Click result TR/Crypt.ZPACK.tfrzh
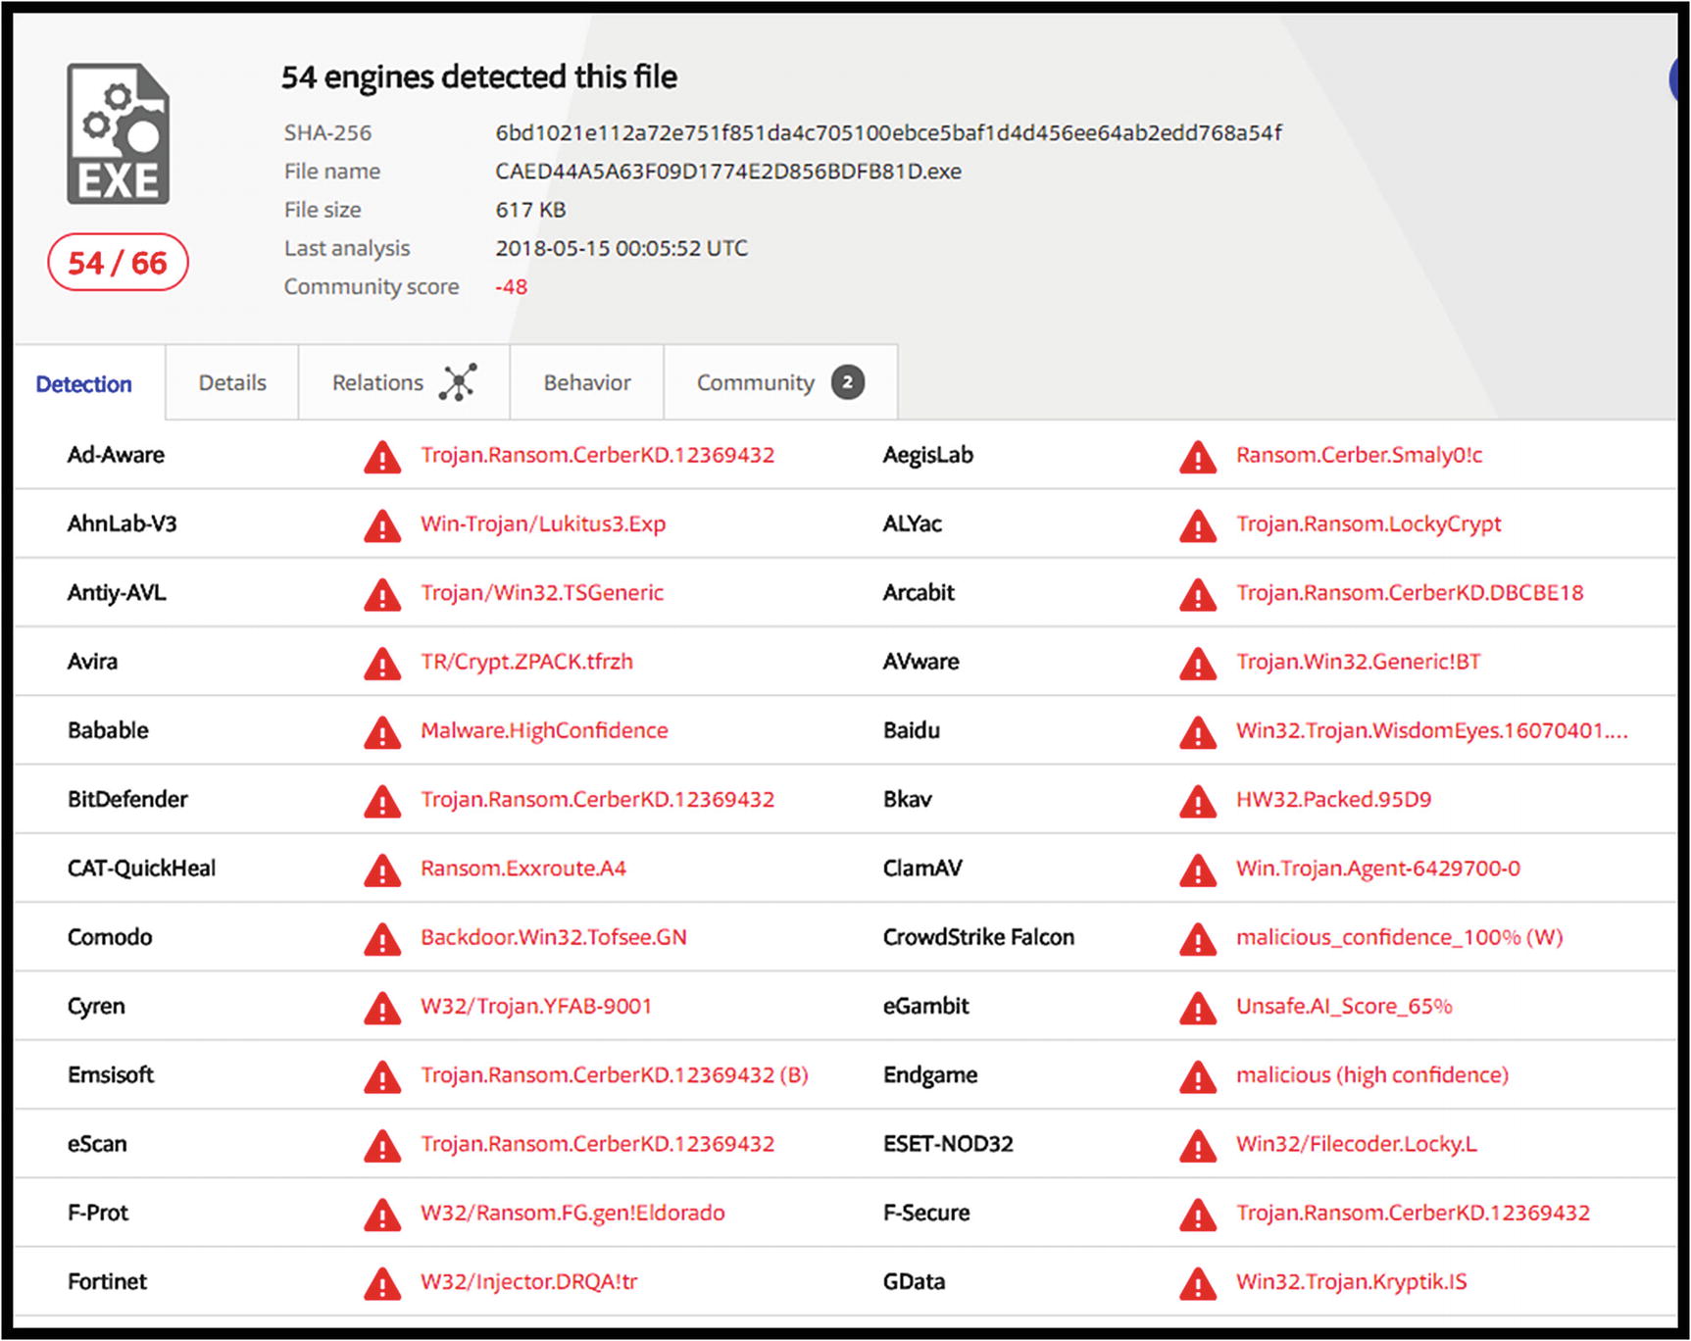This screenshot has height=1341, width=1691. (x=526, y=662)
